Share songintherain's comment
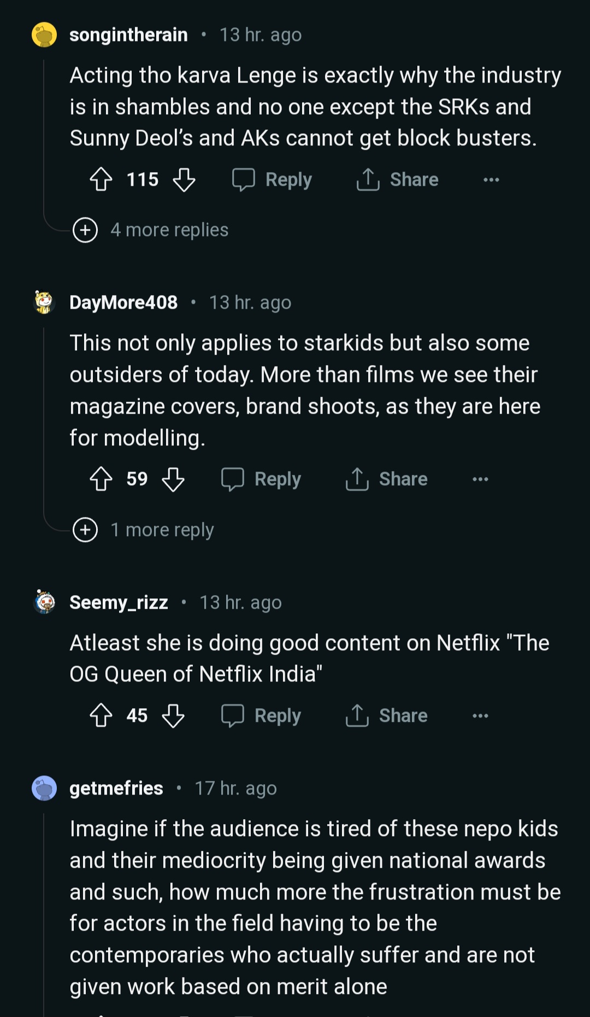Image resolution: width=590 pixels, height=1017 pixels. [397, 179]
